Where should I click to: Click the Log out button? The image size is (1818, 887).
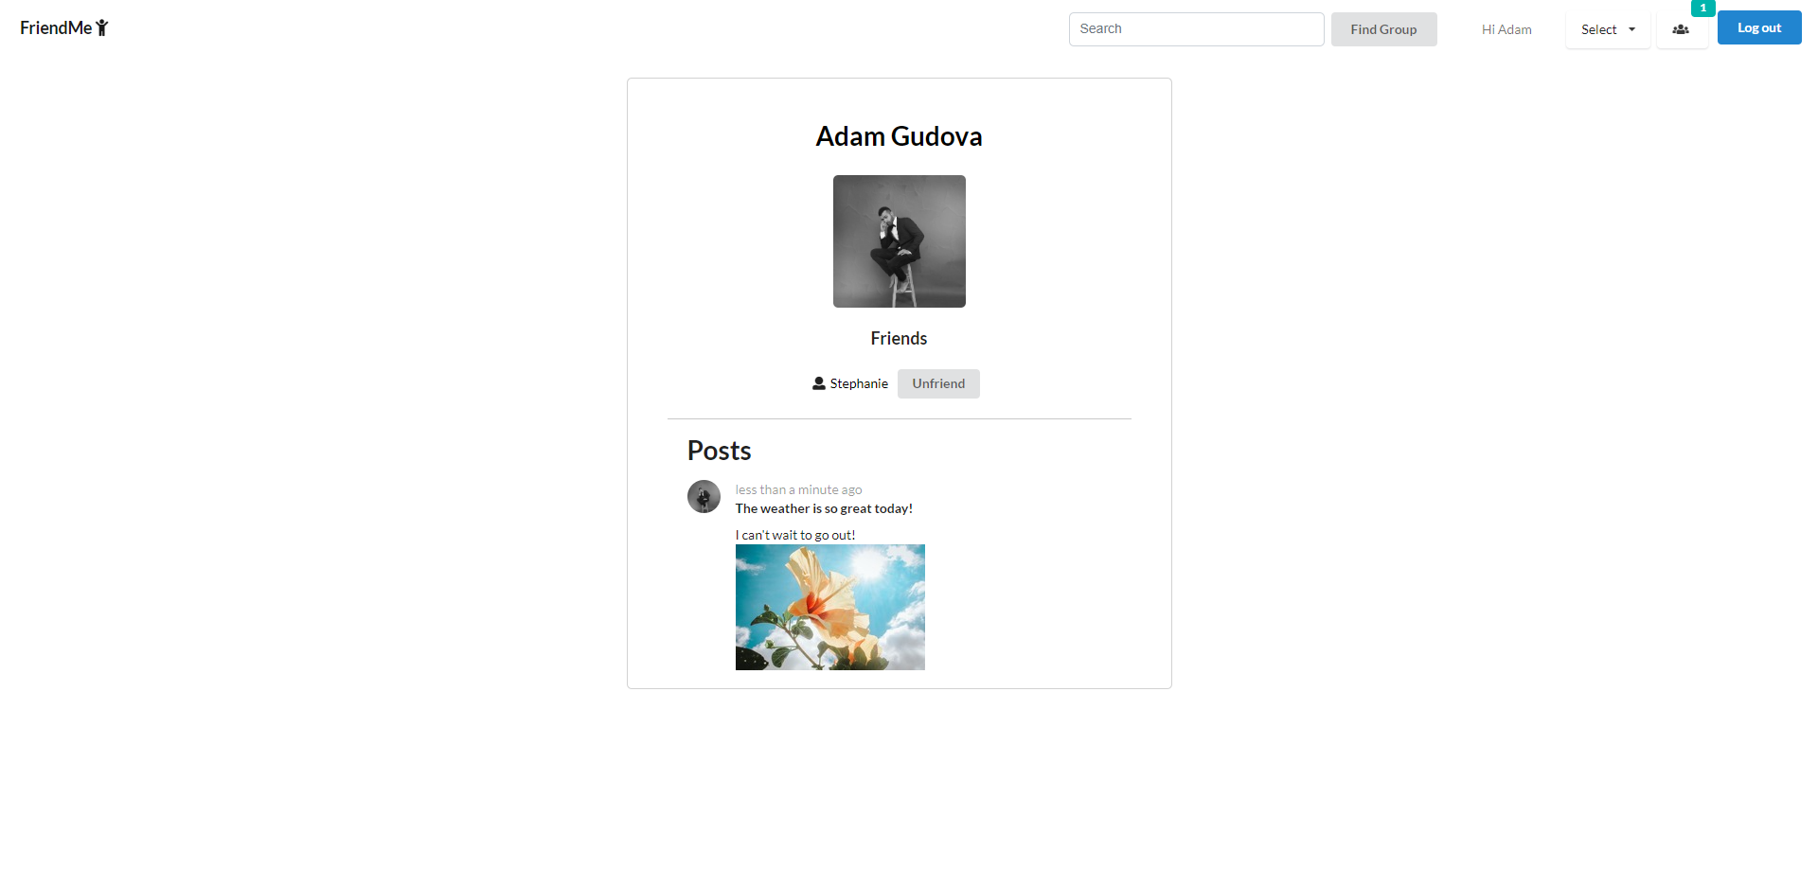(x=1758, y=27)
